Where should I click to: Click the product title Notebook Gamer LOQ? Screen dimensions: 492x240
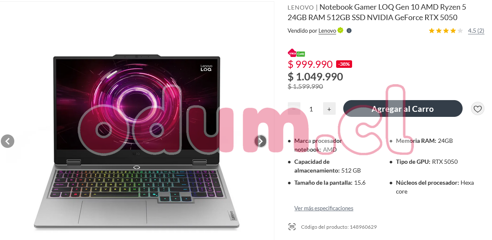377,12
